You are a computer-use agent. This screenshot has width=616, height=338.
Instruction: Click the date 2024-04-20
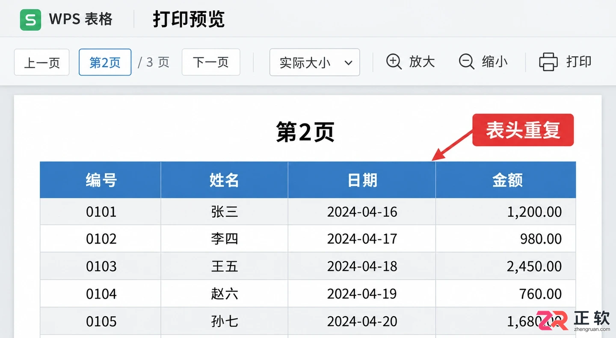tap(362, 321)
